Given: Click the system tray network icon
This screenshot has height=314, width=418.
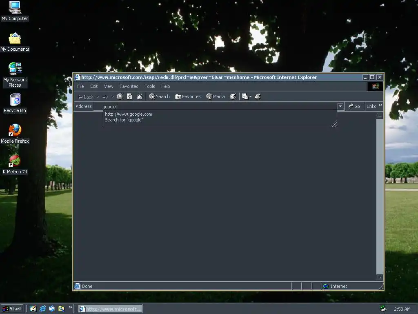Looking at the screenshot, I should pyautogui.click(x=384, y=309).
